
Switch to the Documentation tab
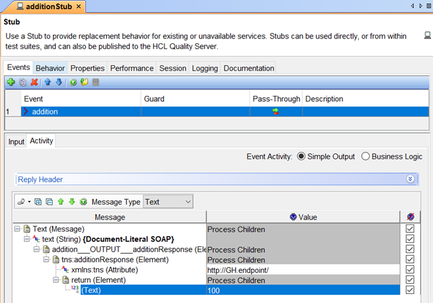pyautogui.click(x=248, y=68)
